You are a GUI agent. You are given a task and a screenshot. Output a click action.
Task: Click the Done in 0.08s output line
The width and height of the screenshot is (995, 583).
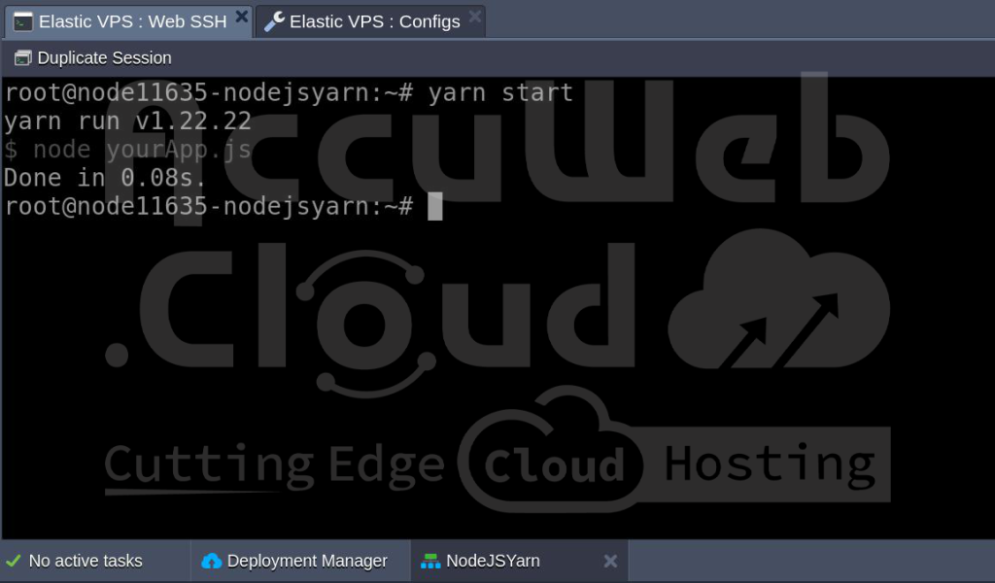point(102,178)
